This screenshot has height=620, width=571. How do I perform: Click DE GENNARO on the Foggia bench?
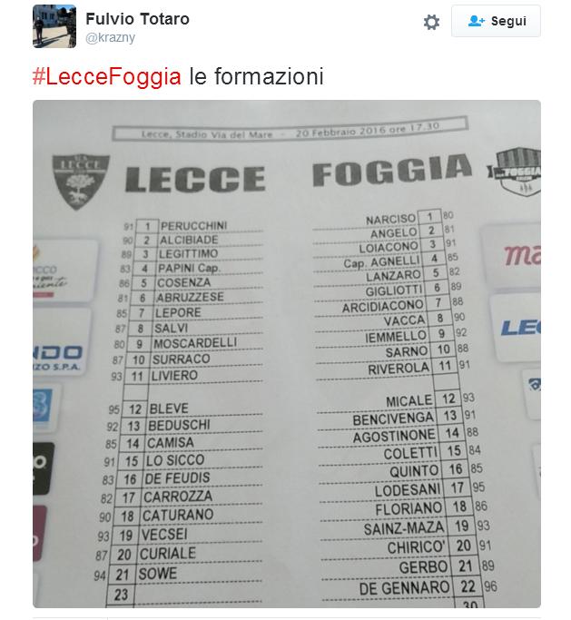404,588
